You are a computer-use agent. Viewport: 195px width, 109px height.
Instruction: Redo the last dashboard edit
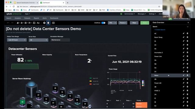pos(12,23)
